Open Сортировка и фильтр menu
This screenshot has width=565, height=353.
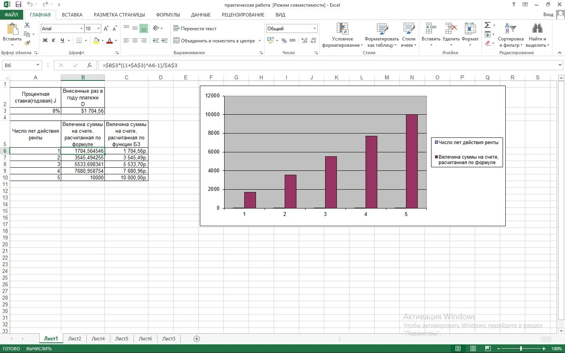(x=510, y=35)
